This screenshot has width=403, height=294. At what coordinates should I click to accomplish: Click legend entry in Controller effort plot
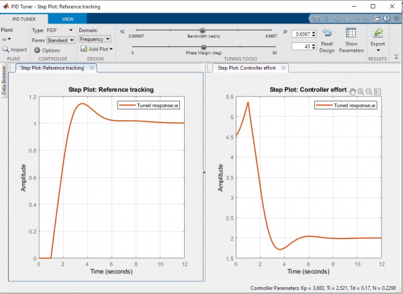coord(346,105)
